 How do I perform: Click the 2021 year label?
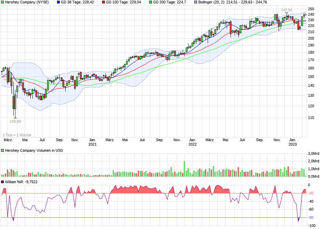(92, 144)
